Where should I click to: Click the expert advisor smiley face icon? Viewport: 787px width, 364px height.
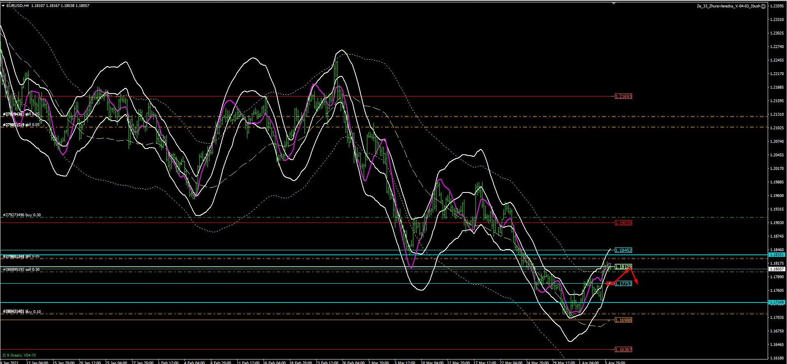[x=764, y=6]
